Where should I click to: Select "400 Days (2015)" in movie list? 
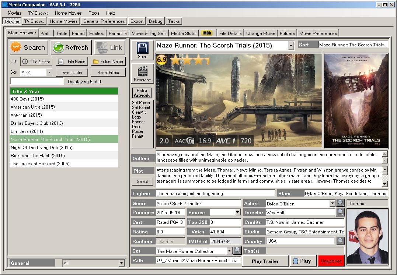[64, 99]
